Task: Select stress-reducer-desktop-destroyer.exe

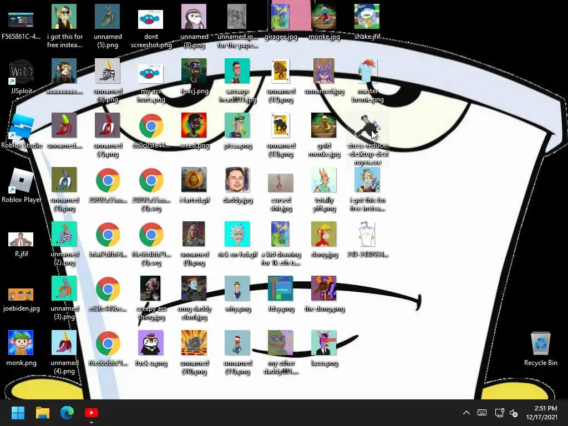Action: (367, 139)
